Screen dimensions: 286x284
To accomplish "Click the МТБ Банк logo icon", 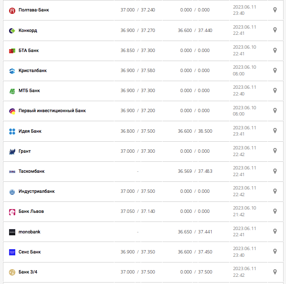I will [x=12, y=91].
